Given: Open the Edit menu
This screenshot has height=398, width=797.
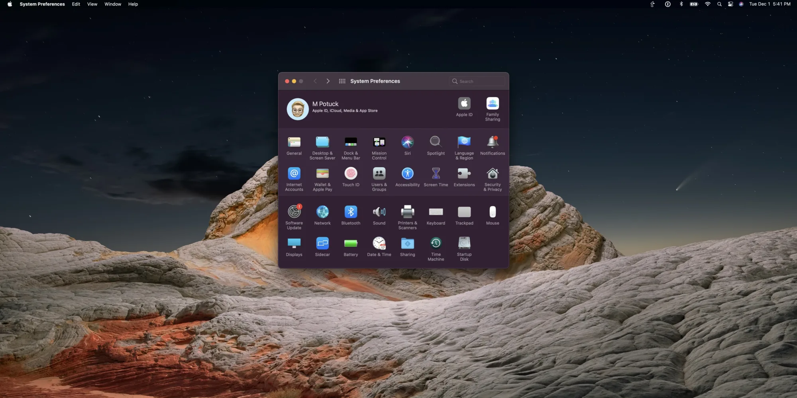Looking at the screenshot, I should (x=76, y=4).
